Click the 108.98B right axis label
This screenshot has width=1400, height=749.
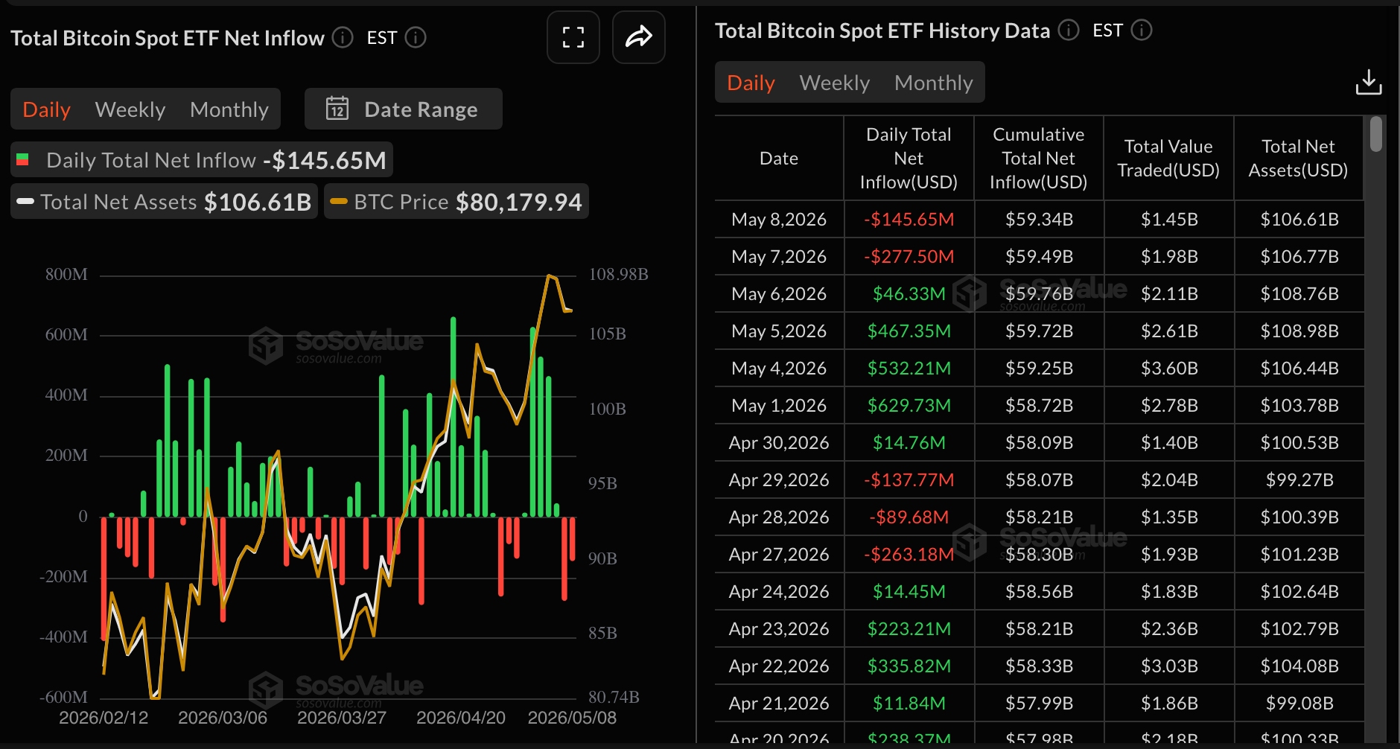(618, 274)
